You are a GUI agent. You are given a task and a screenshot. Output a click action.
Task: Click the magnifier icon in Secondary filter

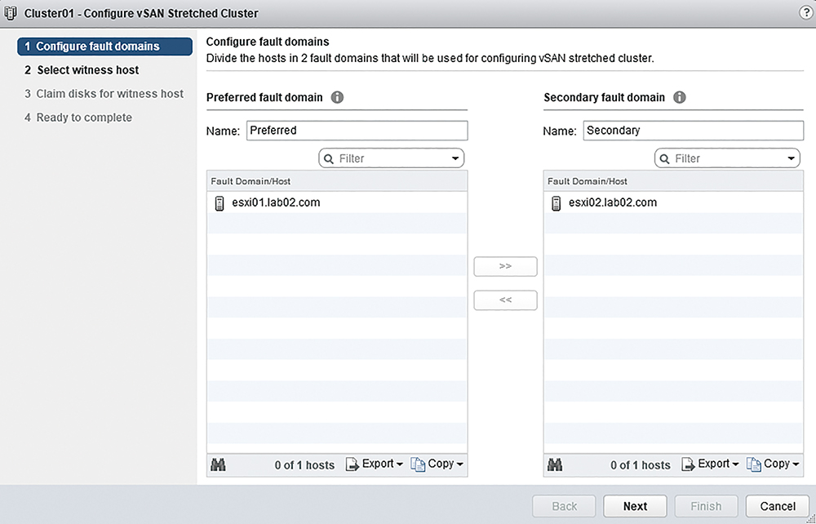tap(664, 158)
